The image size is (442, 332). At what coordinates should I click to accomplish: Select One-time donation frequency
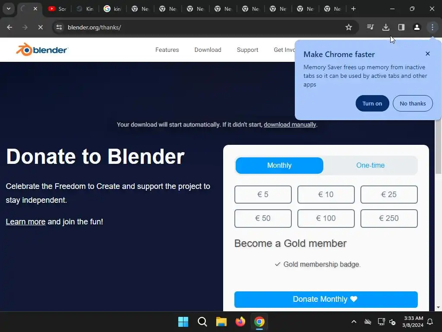coord(370,166)
